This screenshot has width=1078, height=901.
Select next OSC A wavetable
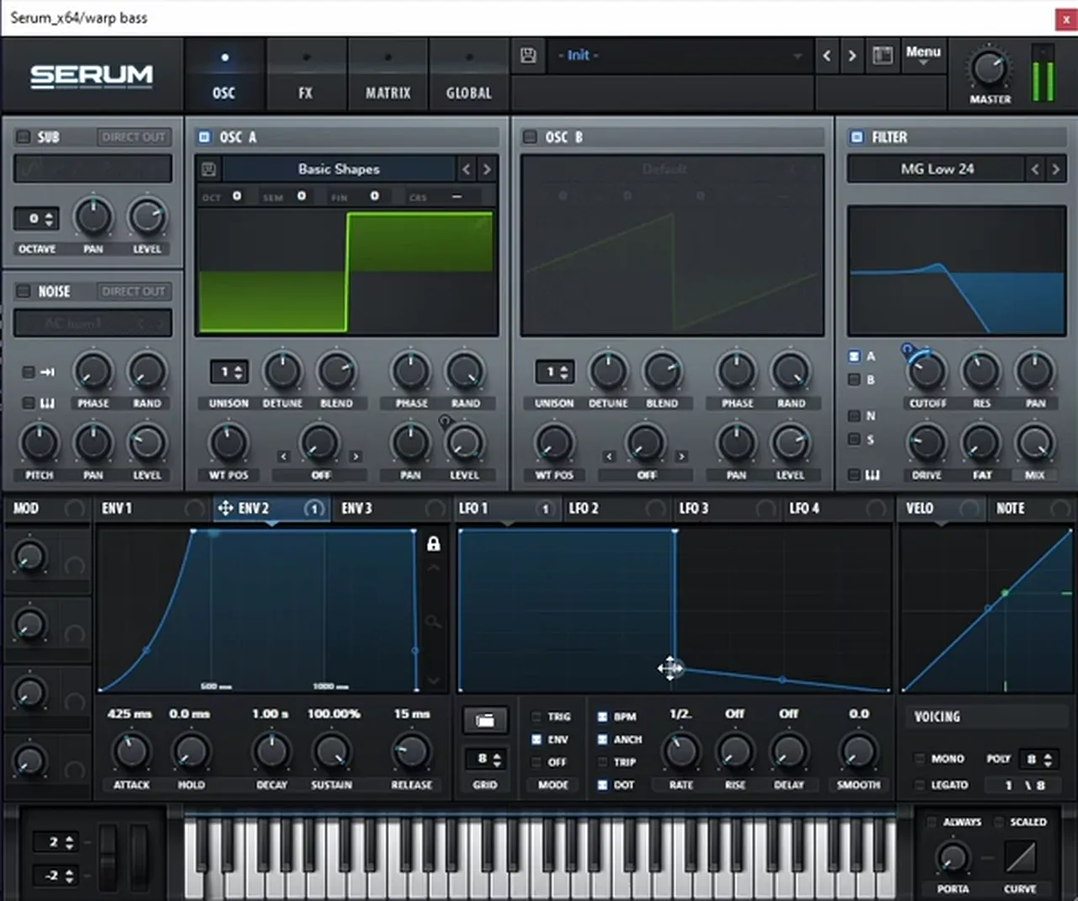pos(487,169)
